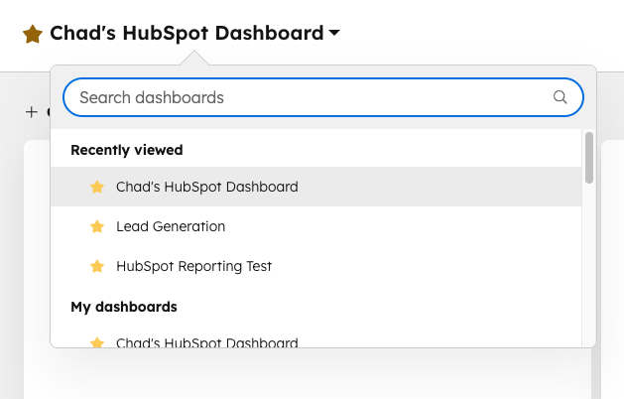Collapse the dashboard picker using the title caret
Image resolution: width=624 pixels, height=399 pixels.
tap(334, 34)
